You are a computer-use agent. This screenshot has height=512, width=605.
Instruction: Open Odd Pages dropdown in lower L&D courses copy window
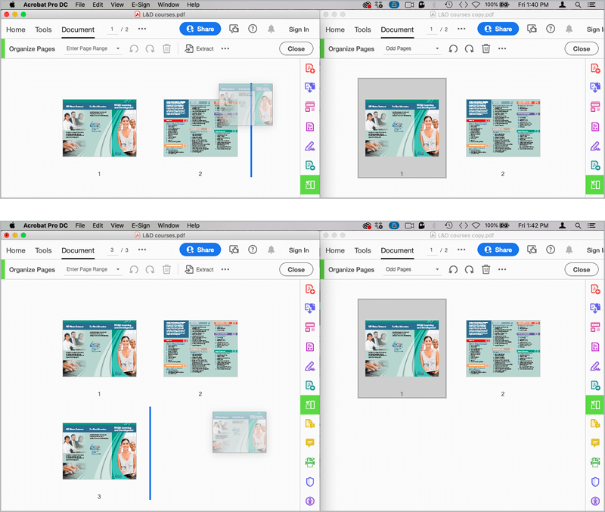coord(412,269)
